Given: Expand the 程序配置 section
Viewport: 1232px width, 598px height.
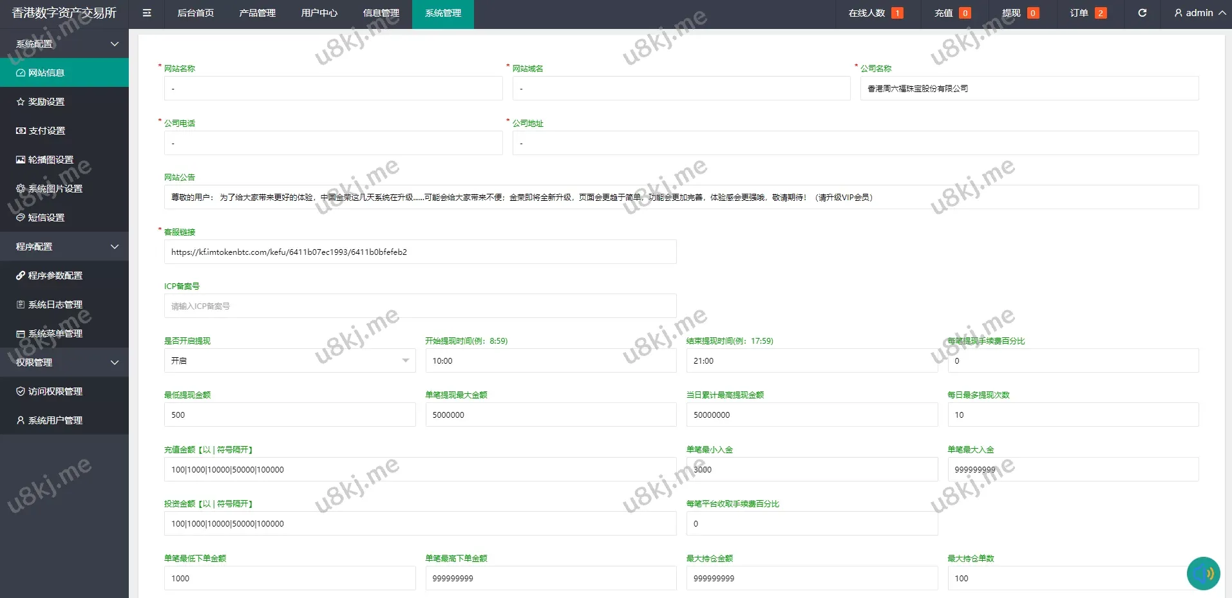Looking at the screenshot, I should 64,247.
